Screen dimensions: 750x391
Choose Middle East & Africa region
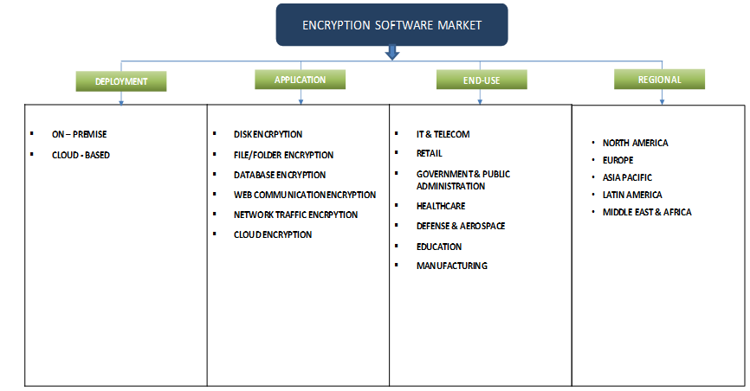(647, 212)
